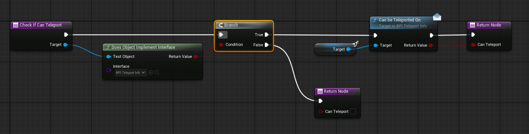Image resolution: width=529 pixels, height=134 pixels.
Task: Click the interface message envelope icon
Action: coord(437,17)
